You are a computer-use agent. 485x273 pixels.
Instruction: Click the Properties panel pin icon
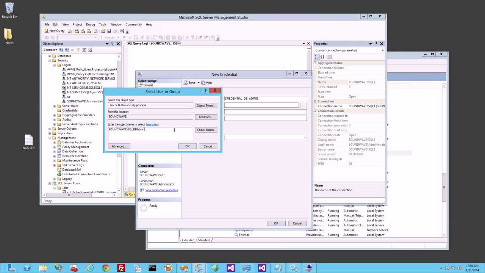[x=376, y=43]
